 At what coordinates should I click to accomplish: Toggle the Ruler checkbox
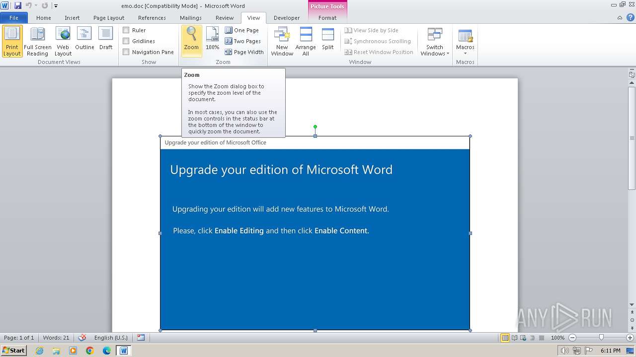(x=126, y=30)
